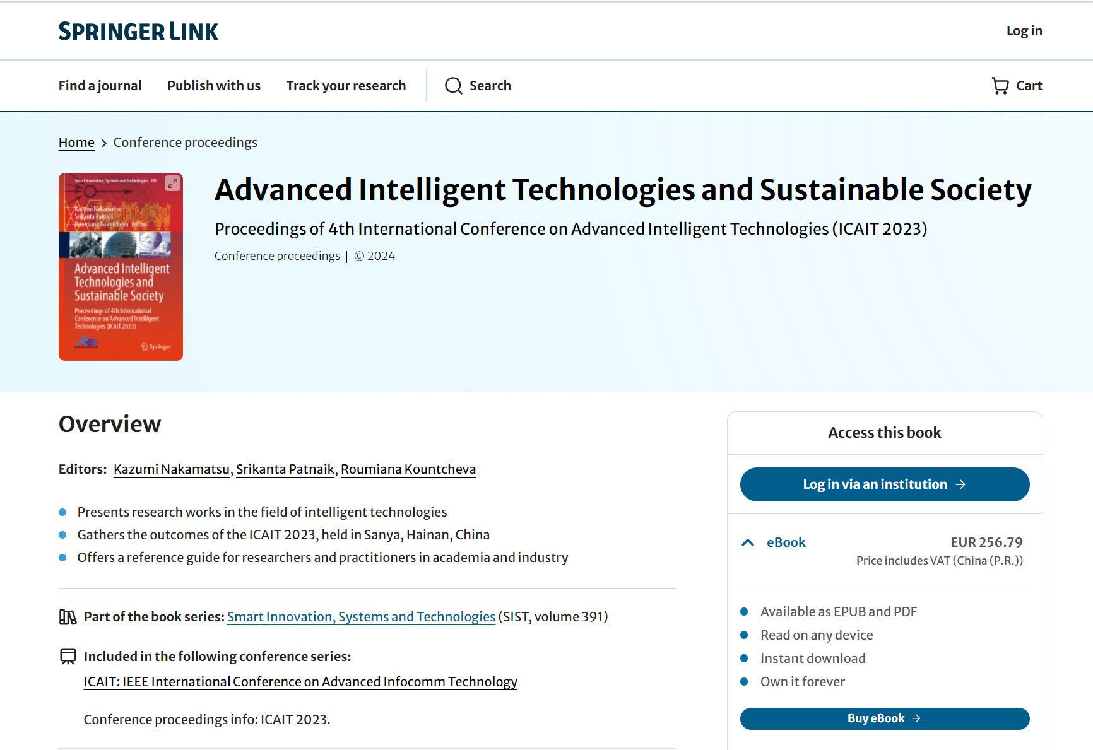The height and width of the screenshot is (750, 1093).
Task: Click the book series icon
Action: (x=68, y=617)
